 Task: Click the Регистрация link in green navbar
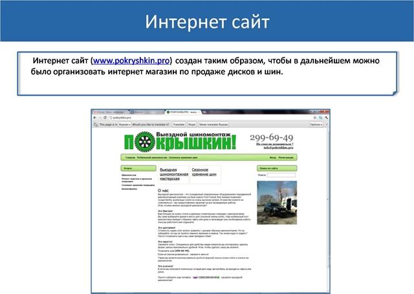[287, 157]
